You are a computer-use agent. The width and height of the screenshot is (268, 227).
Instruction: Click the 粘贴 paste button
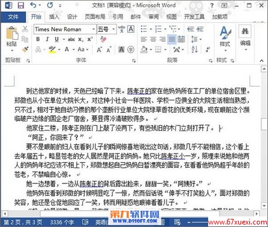click(x=12, y=39)
